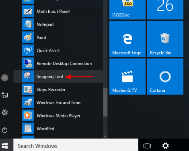The height and width of the screenshot is (151, 189).
Task: Open the Math Input Panel icon
Action: click(x=28, y=11)
